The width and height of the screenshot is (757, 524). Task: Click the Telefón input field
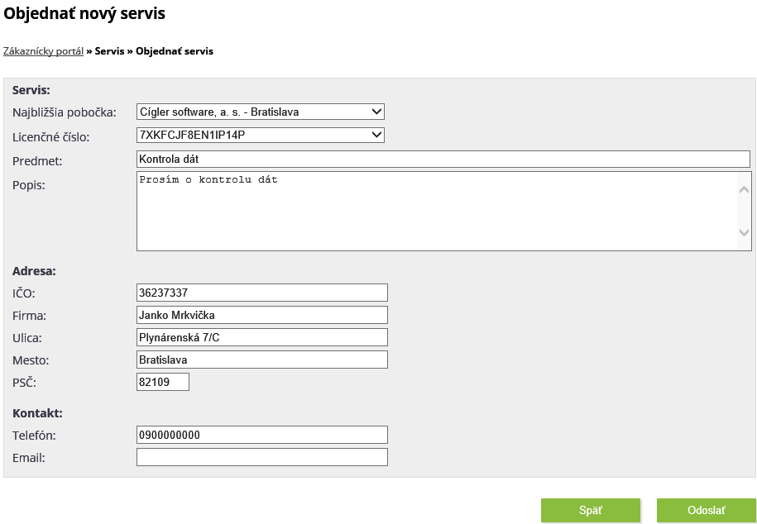click(262, 435)
